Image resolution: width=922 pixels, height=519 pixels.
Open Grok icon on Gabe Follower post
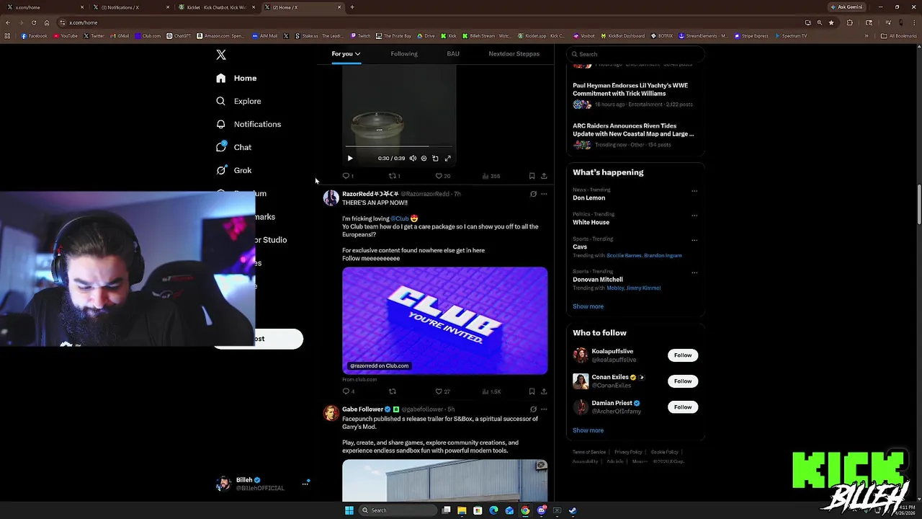click(x=533, y=409)
